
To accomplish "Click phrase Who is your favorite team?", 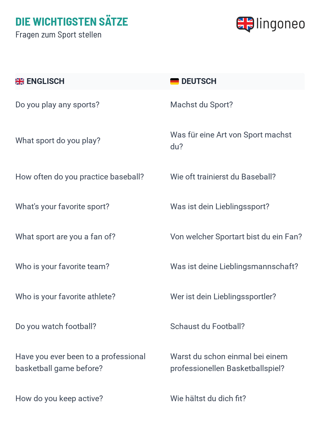I will 62,267.
